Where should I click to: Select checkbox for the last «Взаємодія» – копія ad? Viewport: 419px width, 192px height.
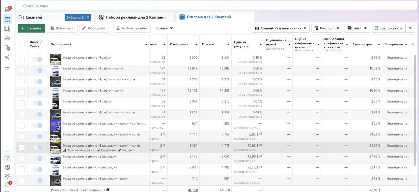click(x=22, y=181)
